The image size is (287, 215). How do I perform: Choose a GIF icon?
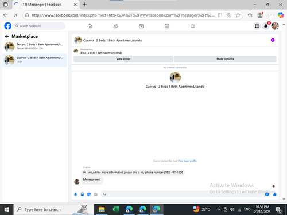pyautogui.click(x=96, y=194)
